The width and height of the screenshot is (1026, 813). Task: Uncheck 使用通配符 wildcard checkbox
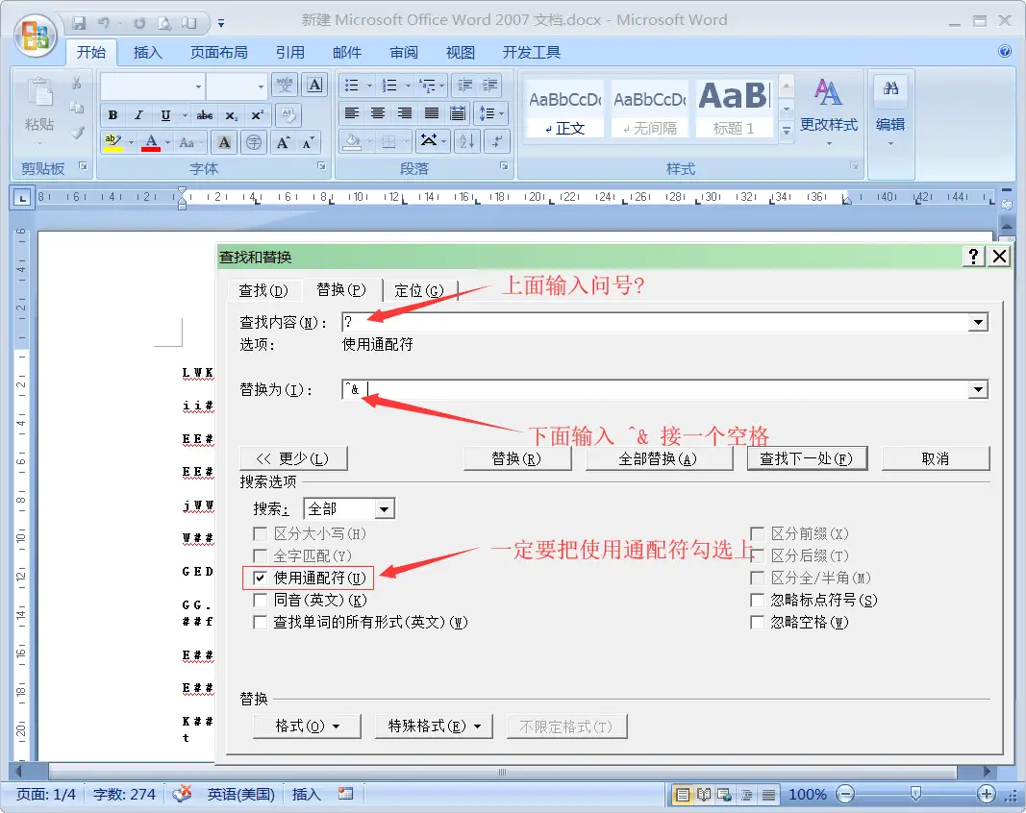[260, 579]
